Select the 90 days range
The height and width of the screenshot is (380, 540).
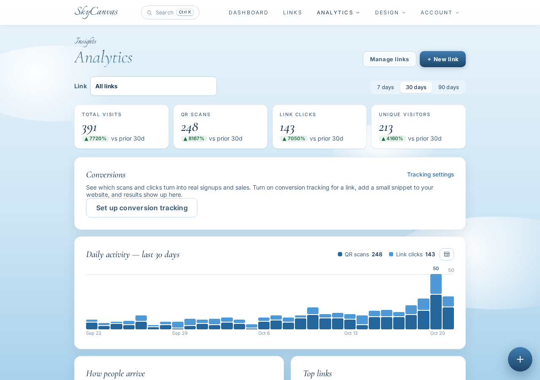click(x=448, y=87)
